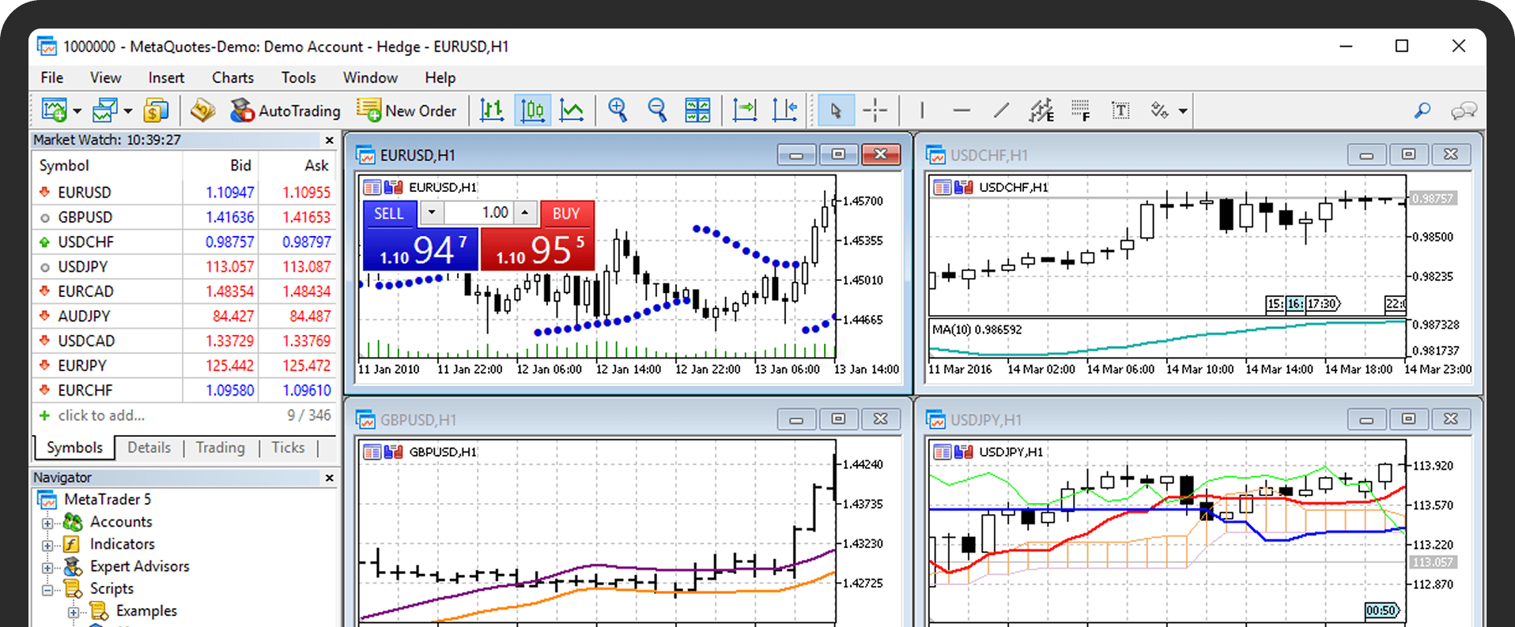This screenshot has width=1515, height=627.
Task: Close the Navigator panel
Action: point(330,478)
